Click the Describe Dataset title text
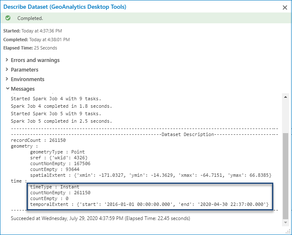 point(65,7)
